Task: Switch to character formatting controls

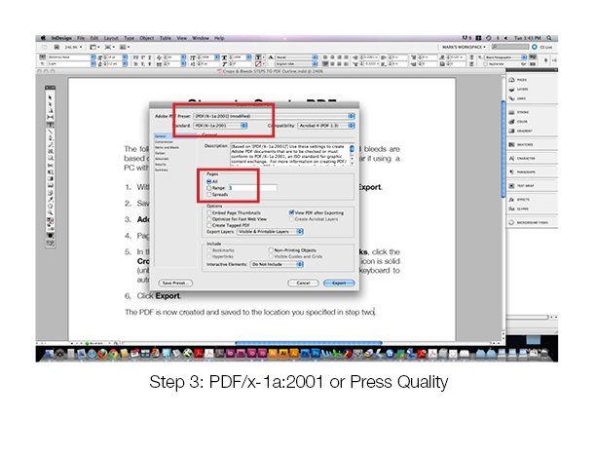Action: [x=42, y=57]
